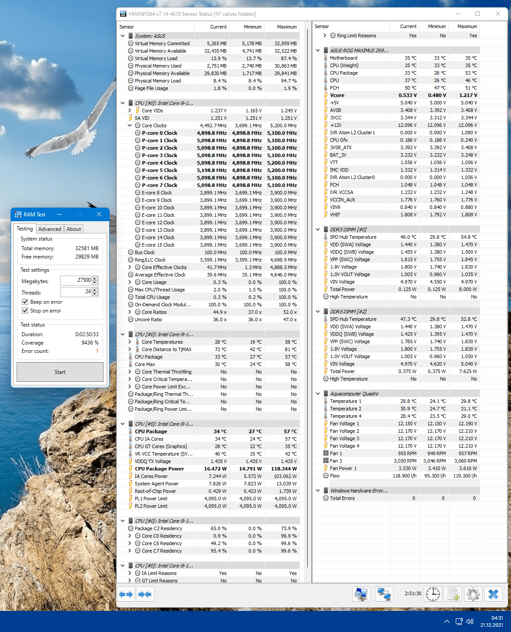Select the Uncore Ratio row
Image resolution: width=511 pixels, height=632 pixels.
(209, 320)
